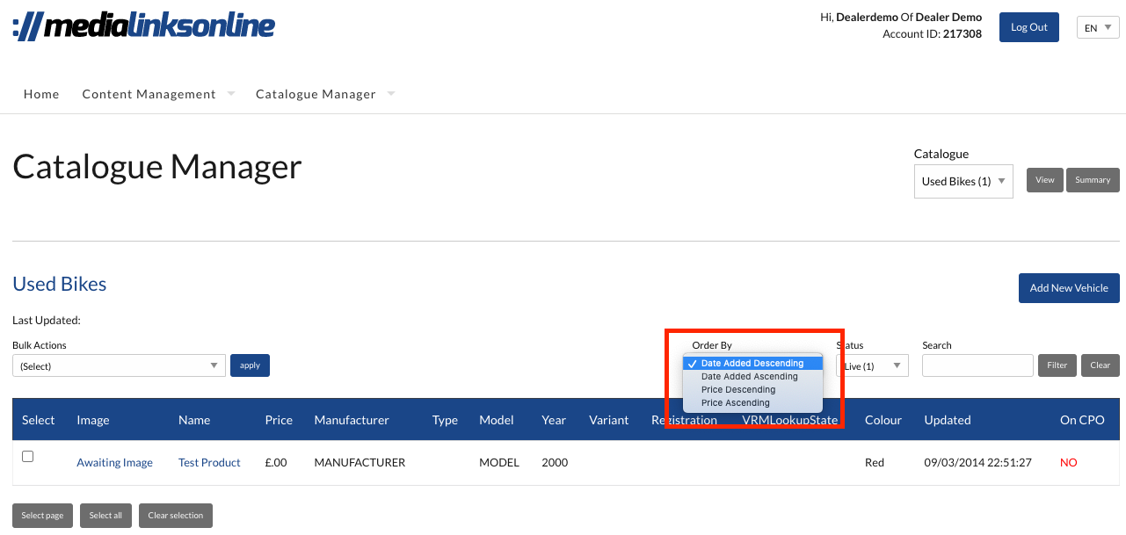Viewport: 1126px width, 535px height.
Task: Click the Select all button
Action: [105, 516]
